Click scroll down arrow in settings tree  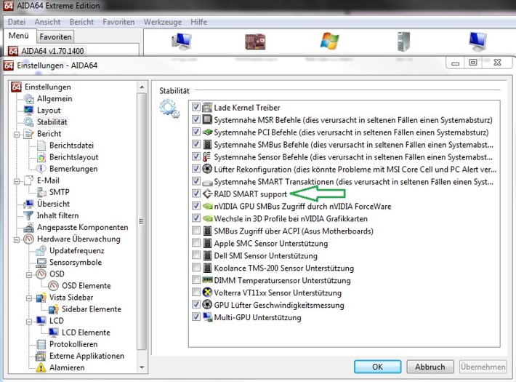(142, 367)
